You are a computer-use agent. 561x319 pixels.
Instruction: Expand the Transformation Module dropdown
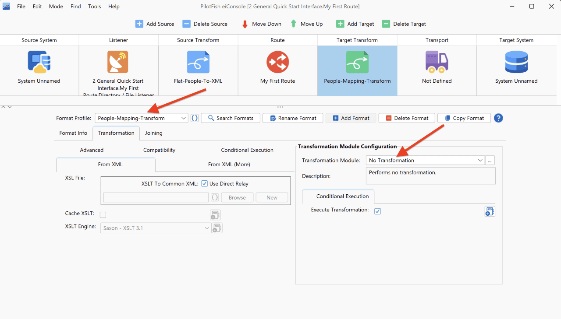tap(425, 160)
